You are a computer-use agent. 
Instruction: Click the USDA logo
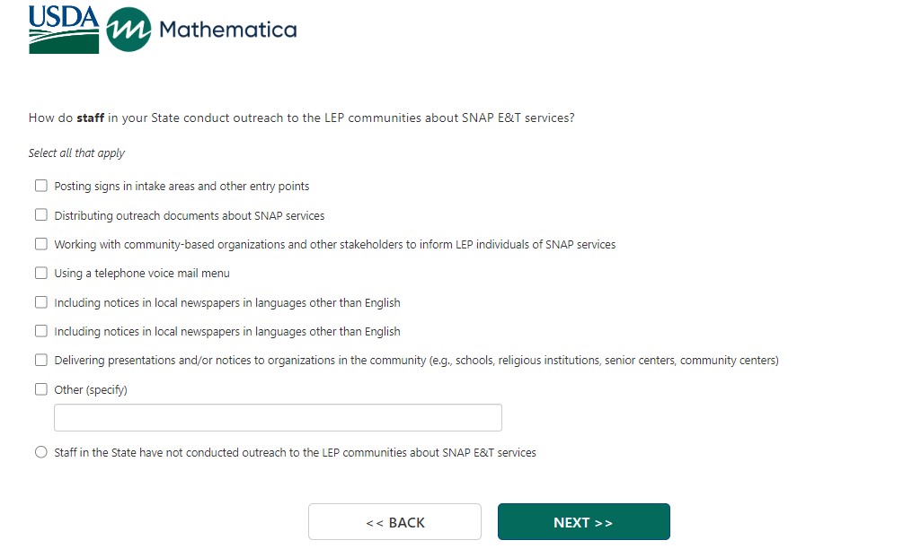pyautogui.click(x=63, y=29)
